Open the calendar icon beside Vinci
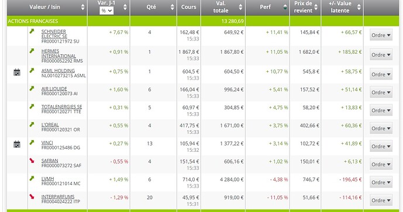Image resolution: width=403 pixels, height=212 pixels. (x=17, y=144)
